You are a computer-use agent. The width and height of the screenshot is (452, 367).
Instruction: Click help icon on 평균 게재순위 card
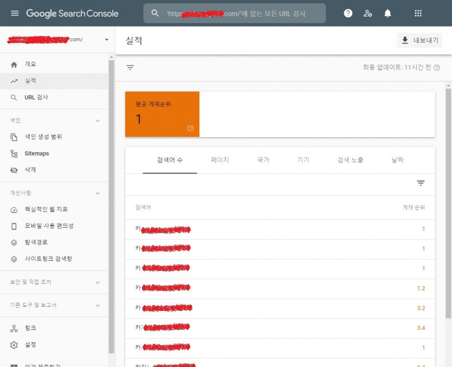(x=191, y=128)
